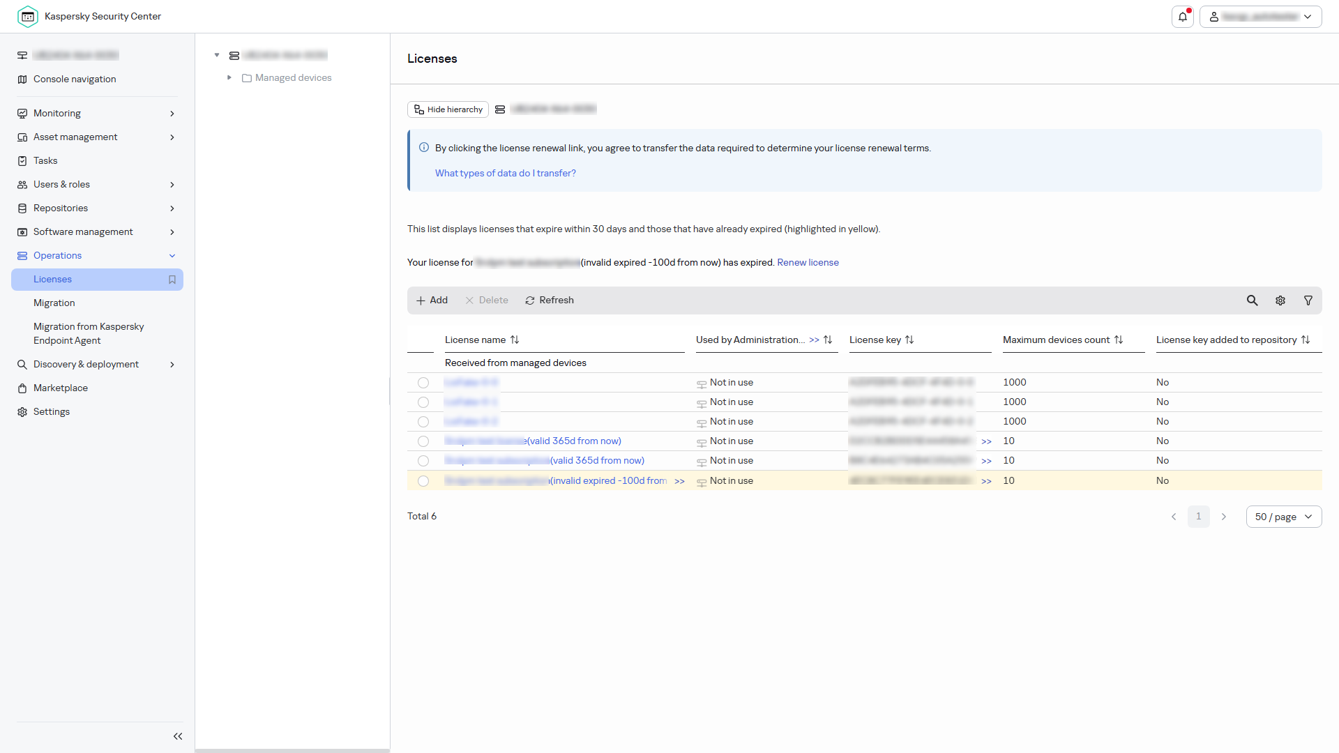1339x753 pixels.
Task: Collapse the sidebar with double-chevron icon
Action: (178, 736)
